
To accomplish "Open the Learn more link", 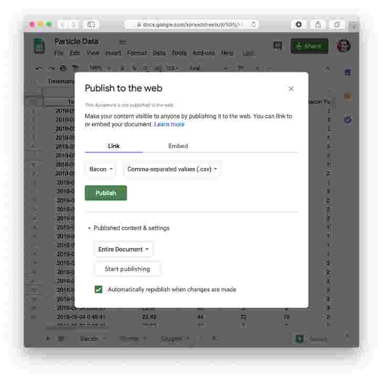I will 169,124.
